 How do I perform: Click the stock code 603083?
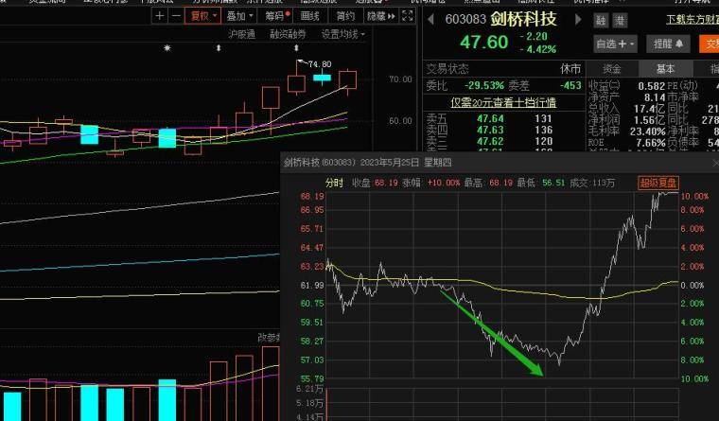tap(465, 19)
